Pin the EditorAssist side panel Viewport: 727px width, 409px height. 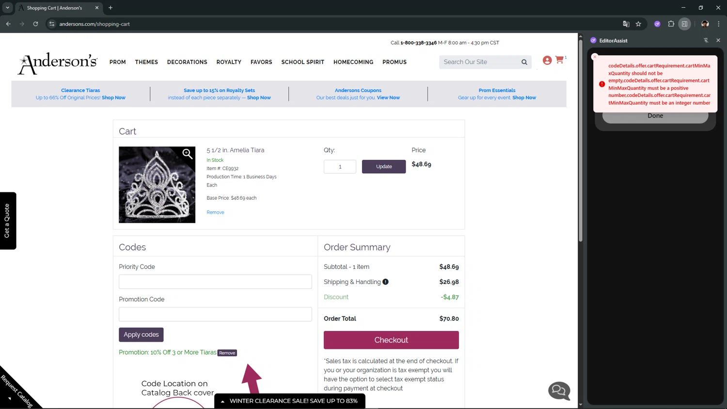(x=706, y=40)
